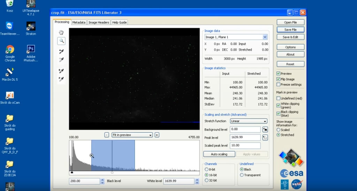Click the Scaled peak level input field
Viewport: 357px width, 191px height.
point(245,145)
